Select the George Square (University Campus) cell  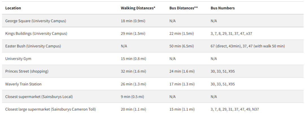[x=36, y=21]
